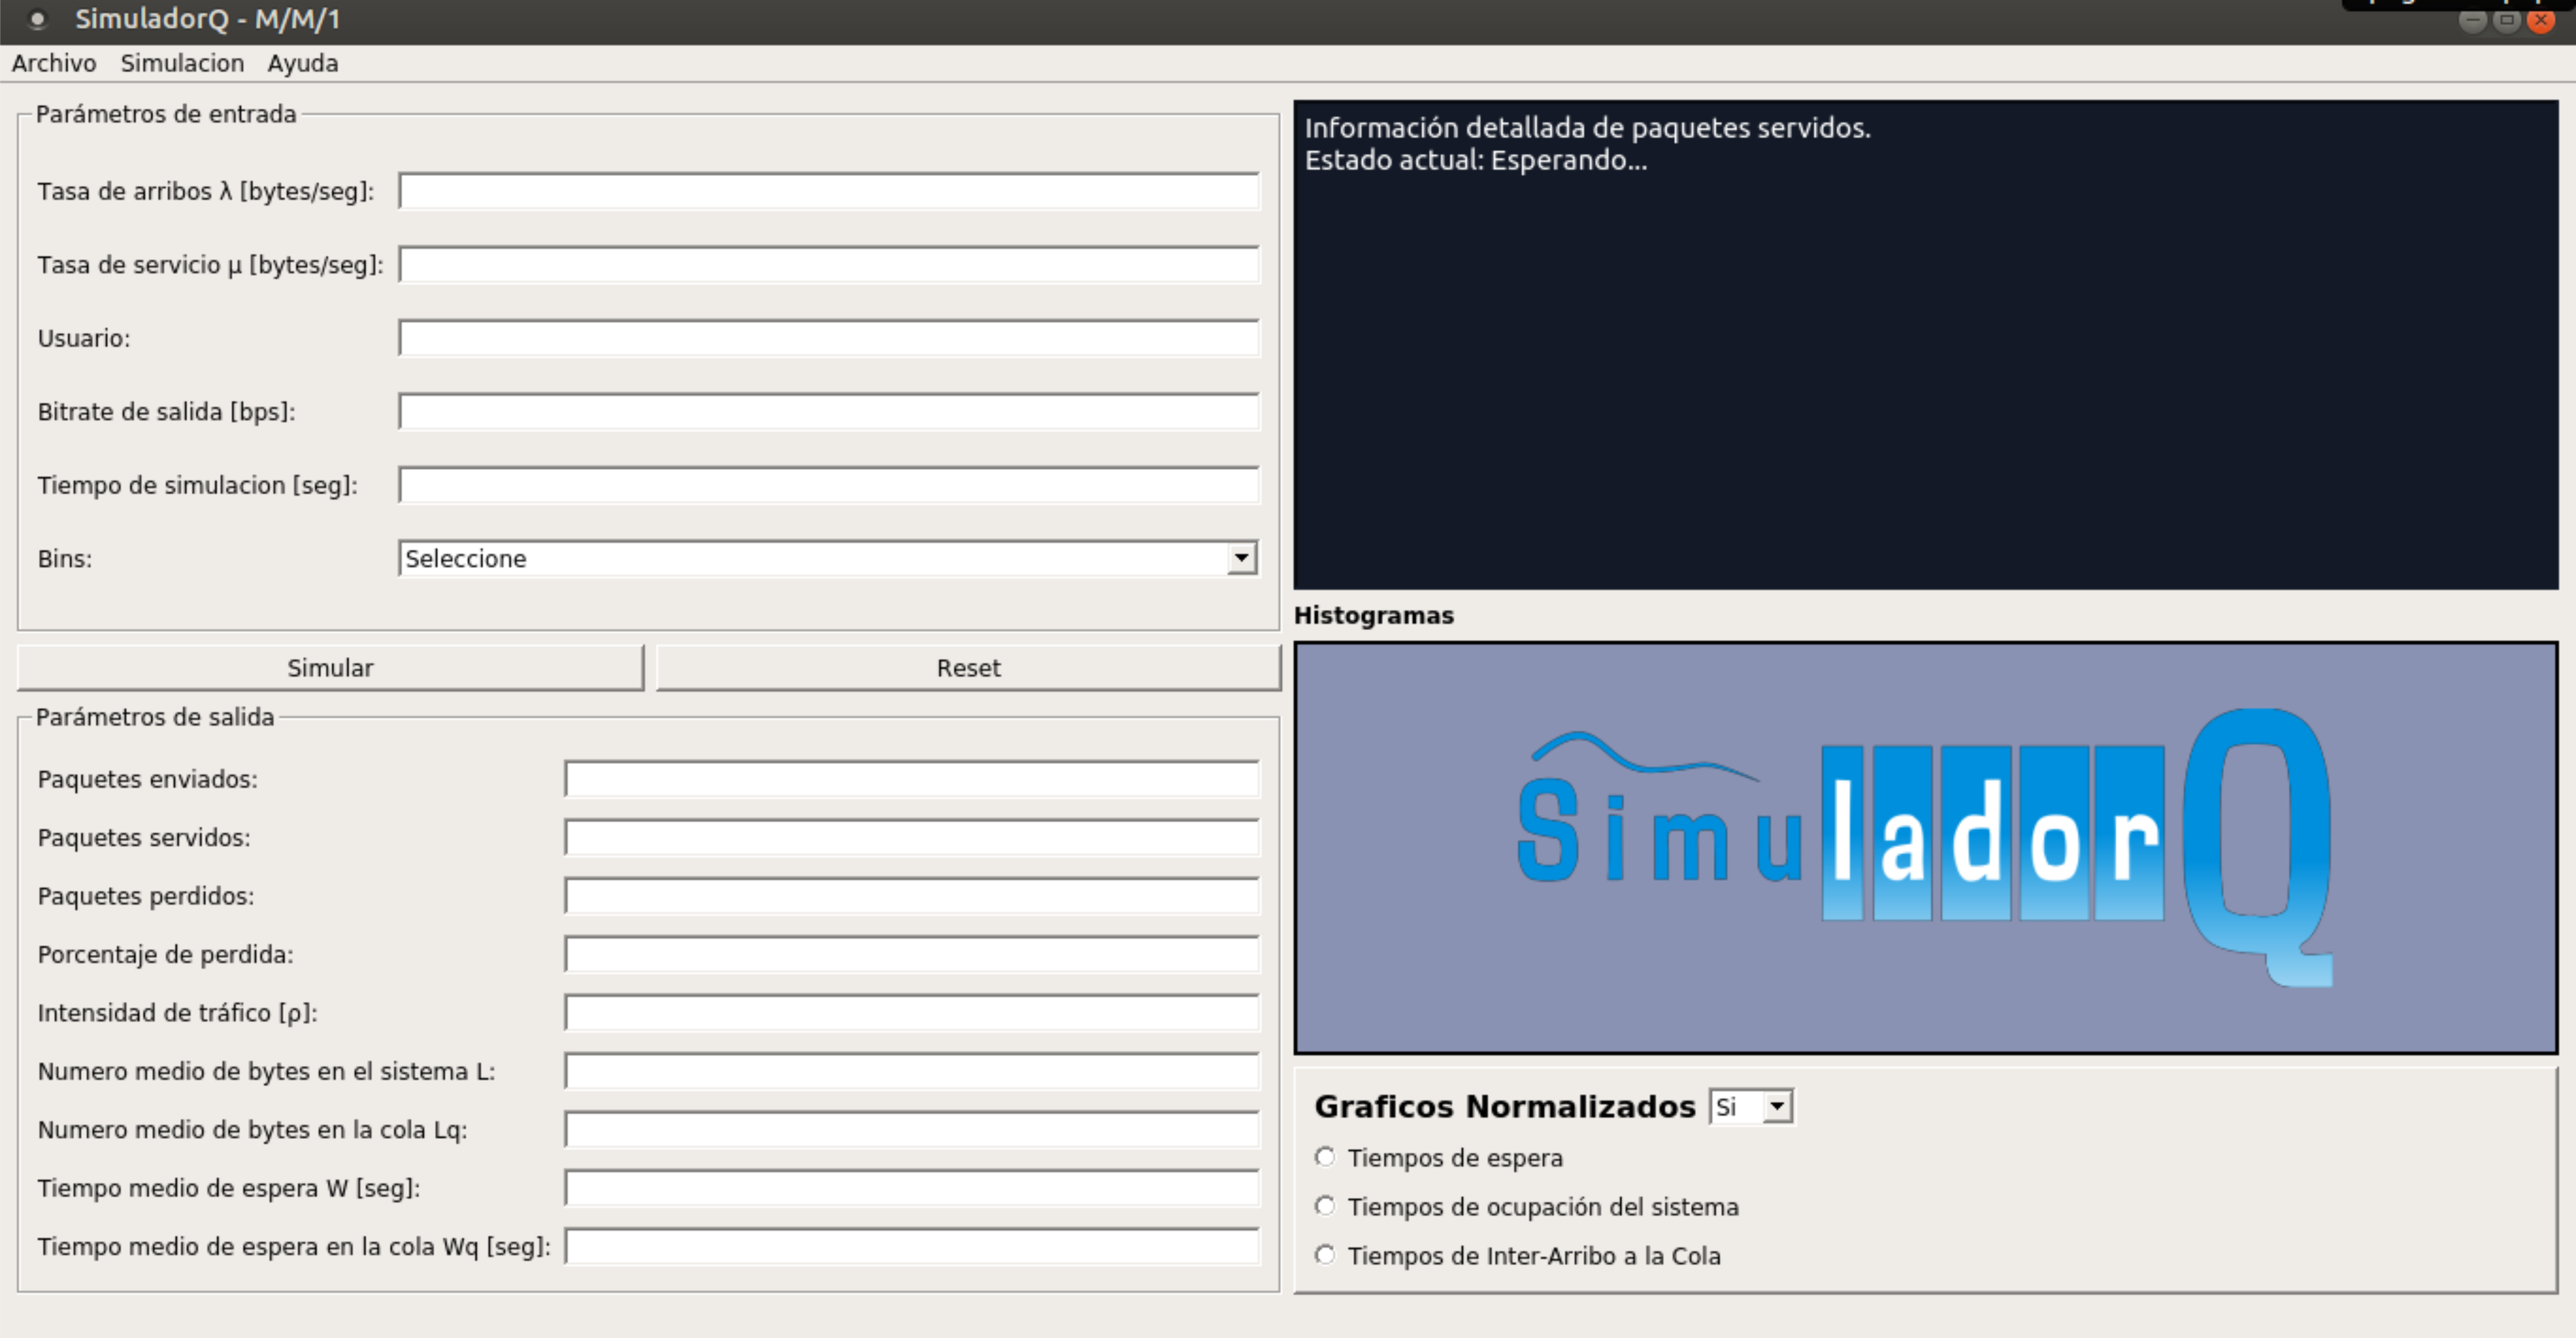This screenshot has height=1338, width=2576.
Task: Close the SimuladorQ window
Action: coord(2541,20)
